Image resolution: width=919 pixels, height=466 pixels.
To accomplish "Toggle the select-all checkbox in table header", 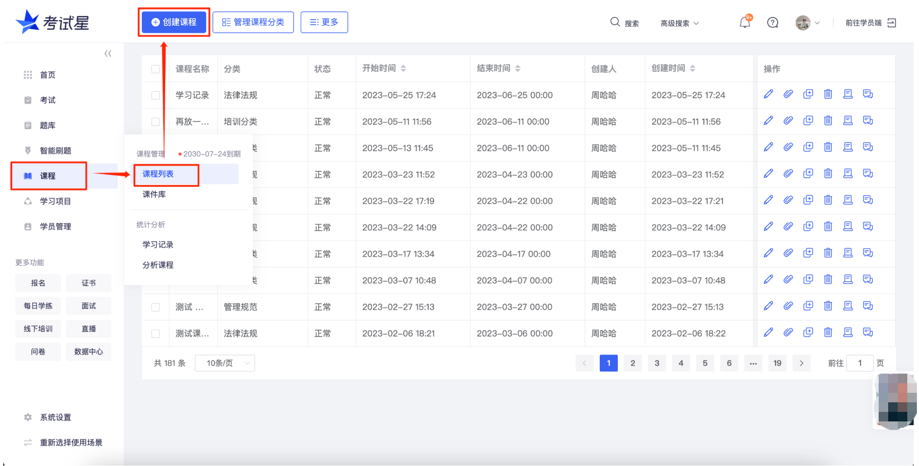I will pos(156,69).
